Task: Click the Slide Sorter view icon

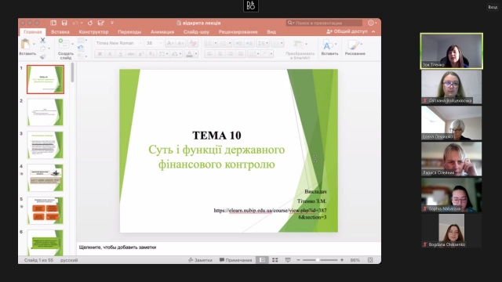Action: point(275,260)
